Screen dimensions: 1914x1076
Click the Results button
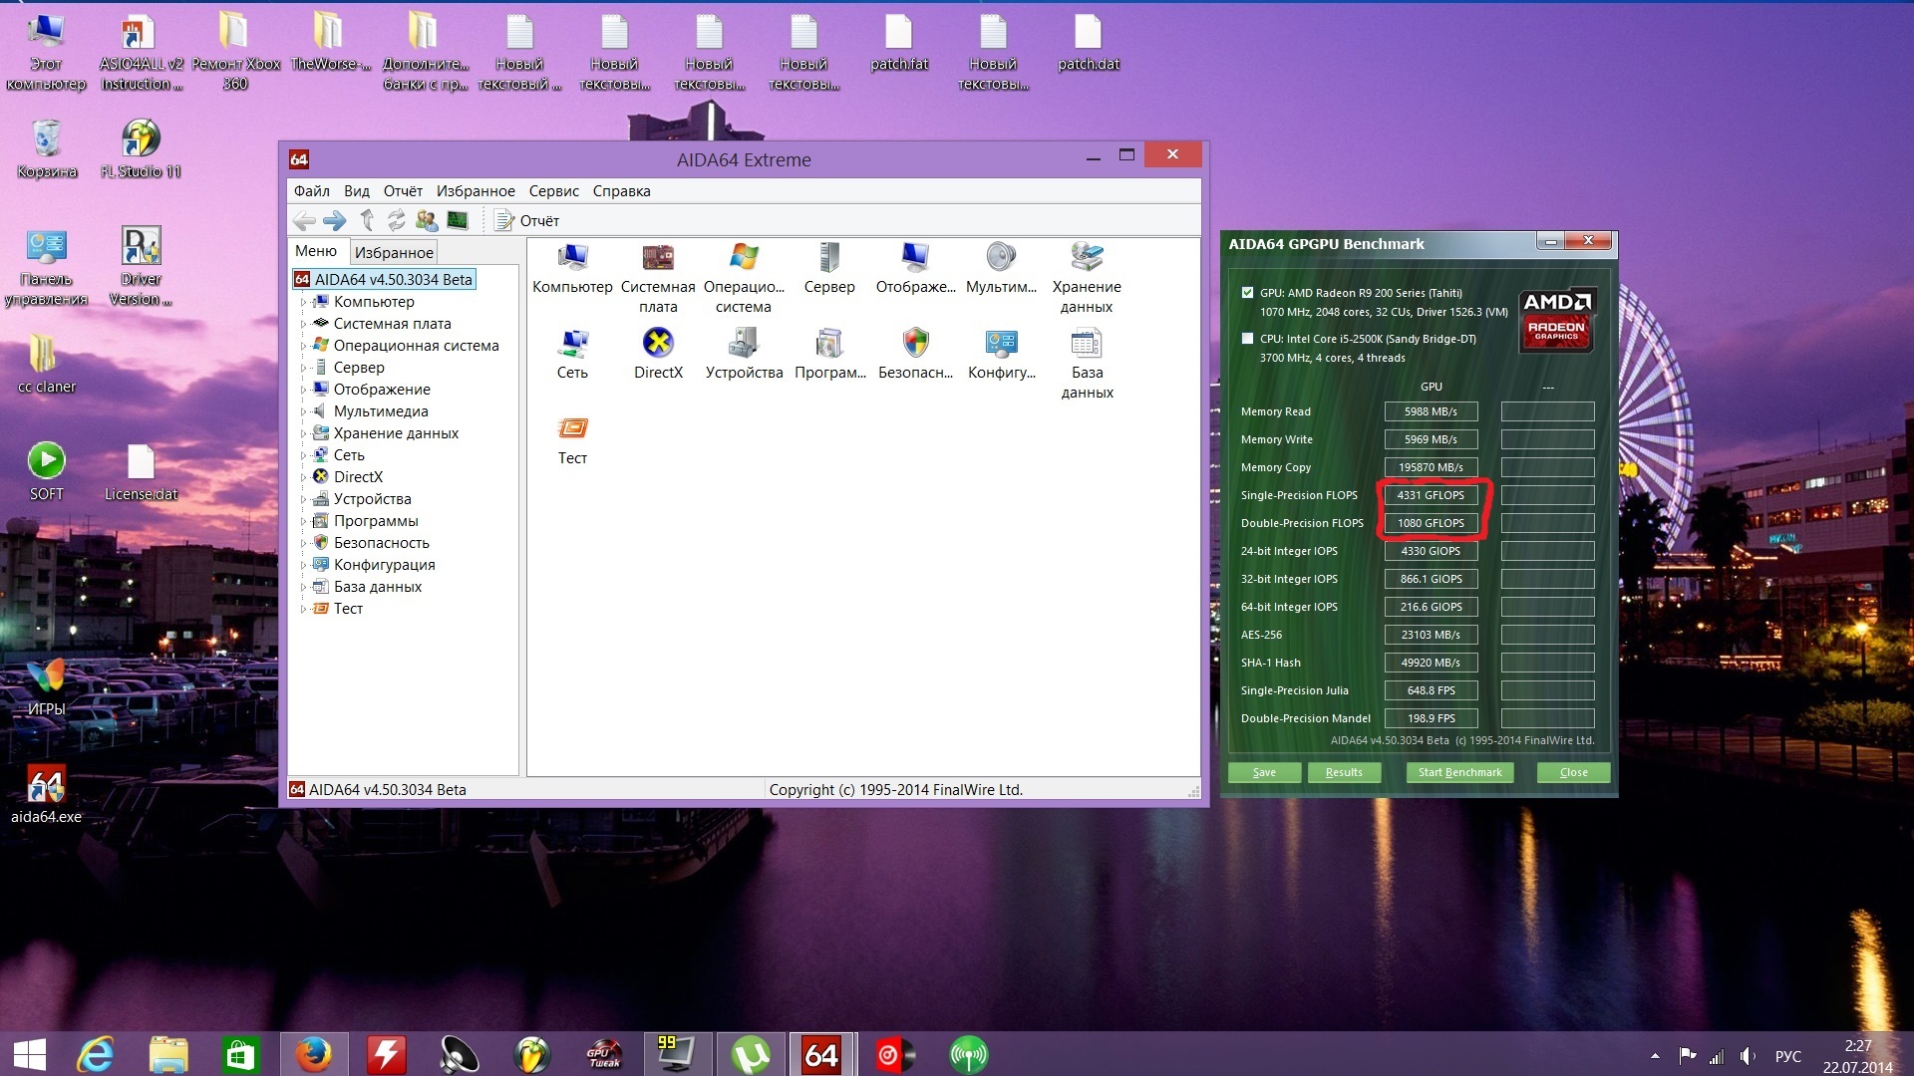[x=1343, y=772]
